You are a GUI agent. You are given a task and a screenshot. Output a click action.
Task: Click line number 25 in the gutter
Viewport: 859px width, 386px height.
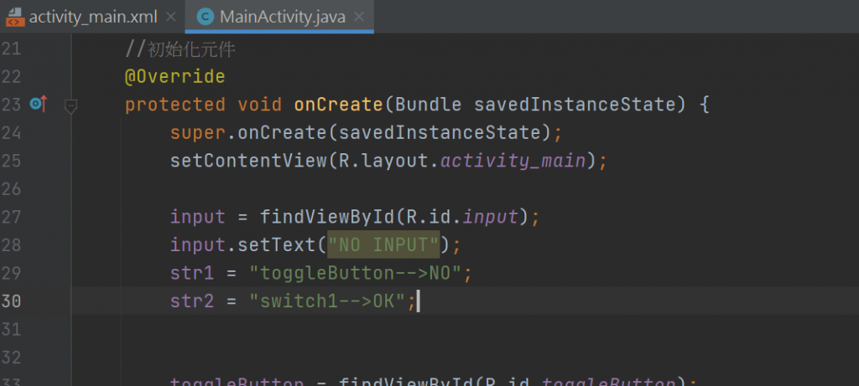click(11, 161)
